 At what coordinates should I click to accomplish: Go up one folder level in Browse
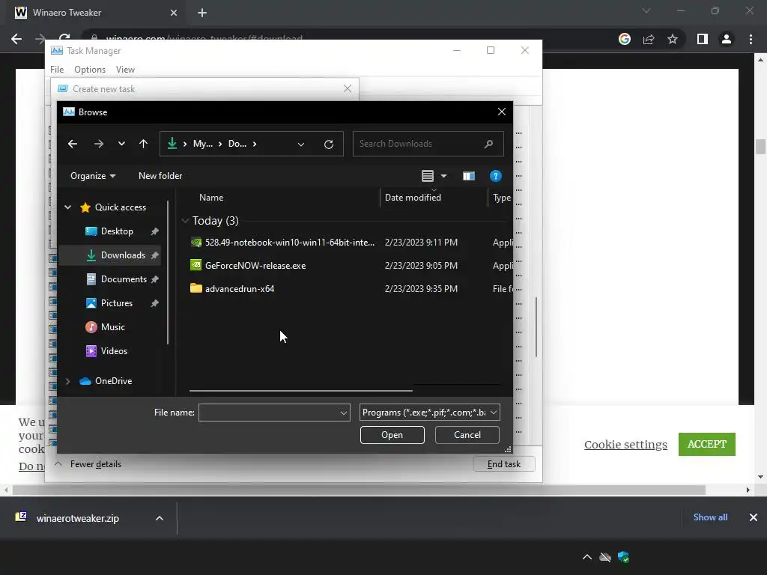point(143,144)
